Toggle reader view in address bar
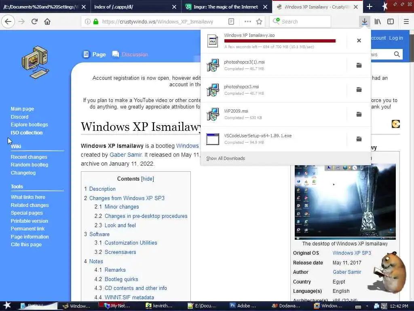Screen dimensions: 414x311 pyautogui.click(x=231, y=21)
